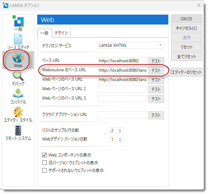Enable Web コンポーネントの表示 checkbox
Viewport: 209px width, 195px height.
click(x=44, y=155)
